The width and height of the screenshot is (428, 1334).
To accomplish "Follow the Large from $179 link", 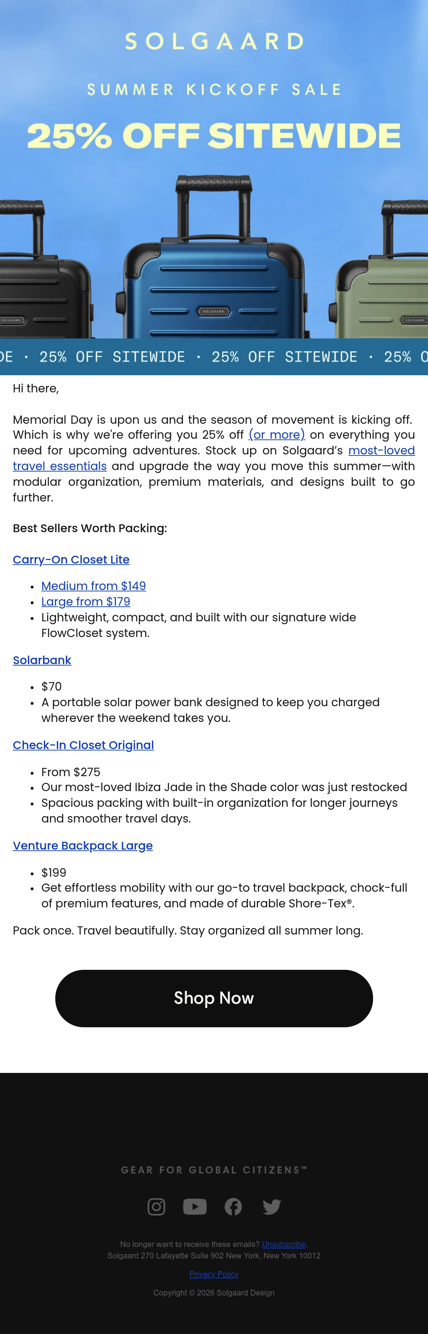I will coord(86,601).
